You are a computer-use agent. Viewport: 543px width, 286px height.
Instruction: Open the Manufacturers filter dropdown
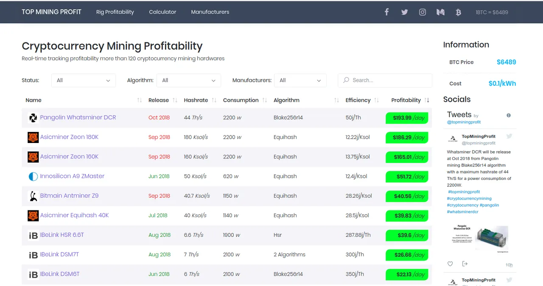tap(300, 80)
